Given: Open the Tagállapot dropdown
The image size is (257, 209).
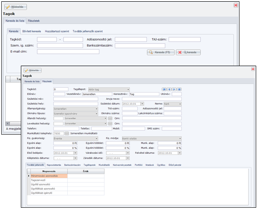Looking at the screenshot, I should click(128, 89).
